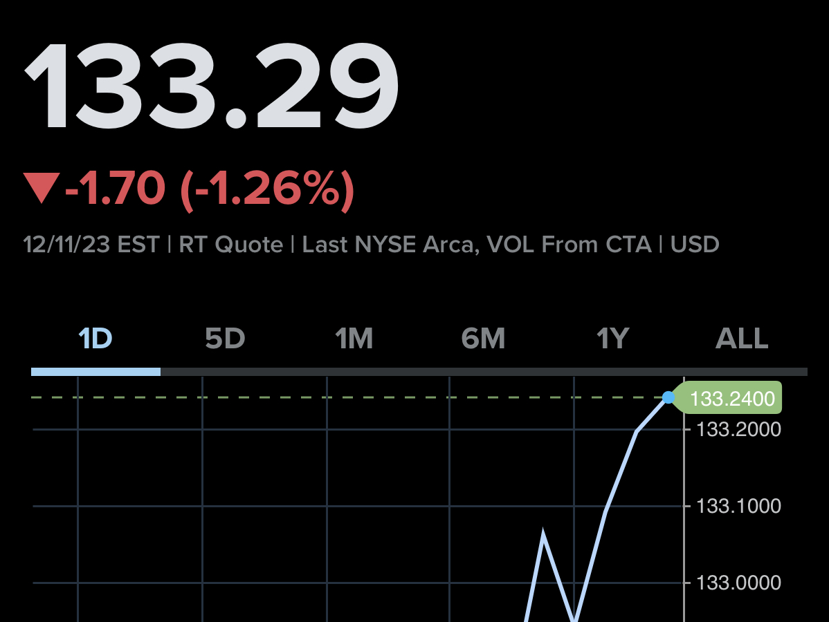829x622 pixels.
Task: Select the 1Y time range tab
Action: pos(612,339)
